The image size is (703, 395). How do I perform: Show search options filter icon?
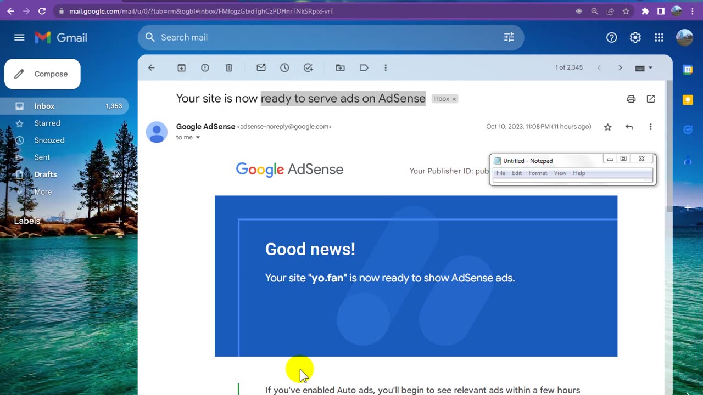[509, 37]
